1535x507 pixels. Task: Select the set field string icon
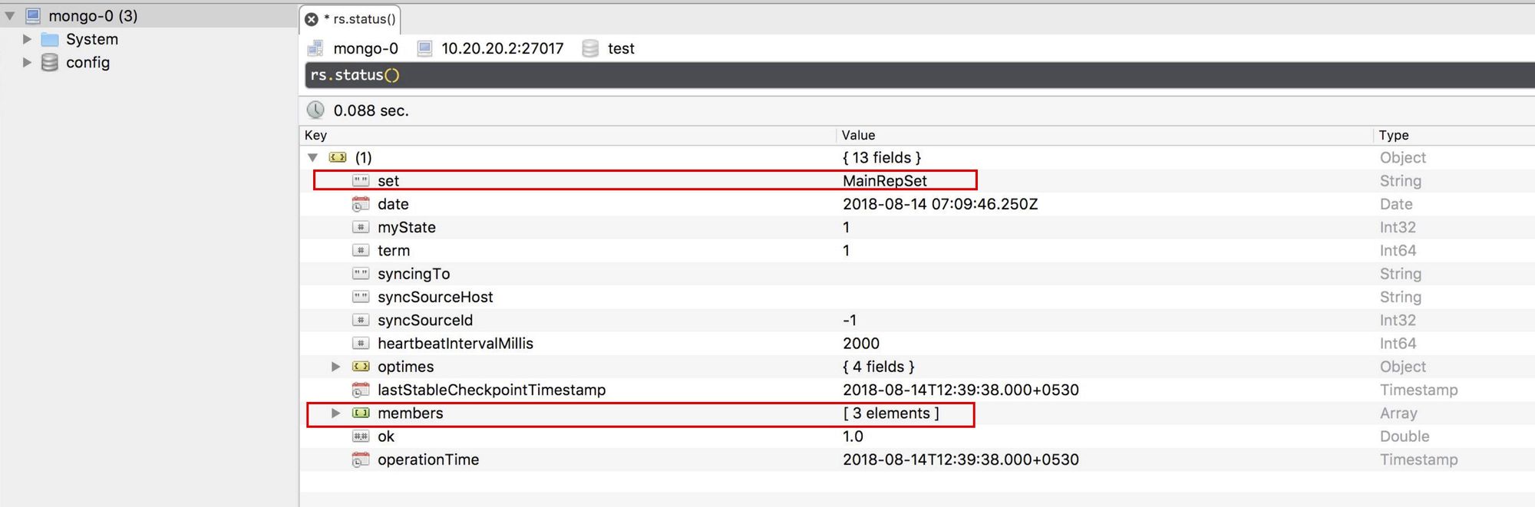[x=361, y=181]
